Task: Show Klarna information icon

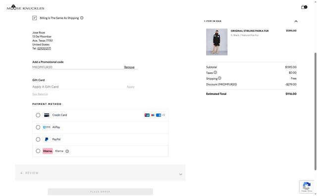Action: [x=67, y=151]
